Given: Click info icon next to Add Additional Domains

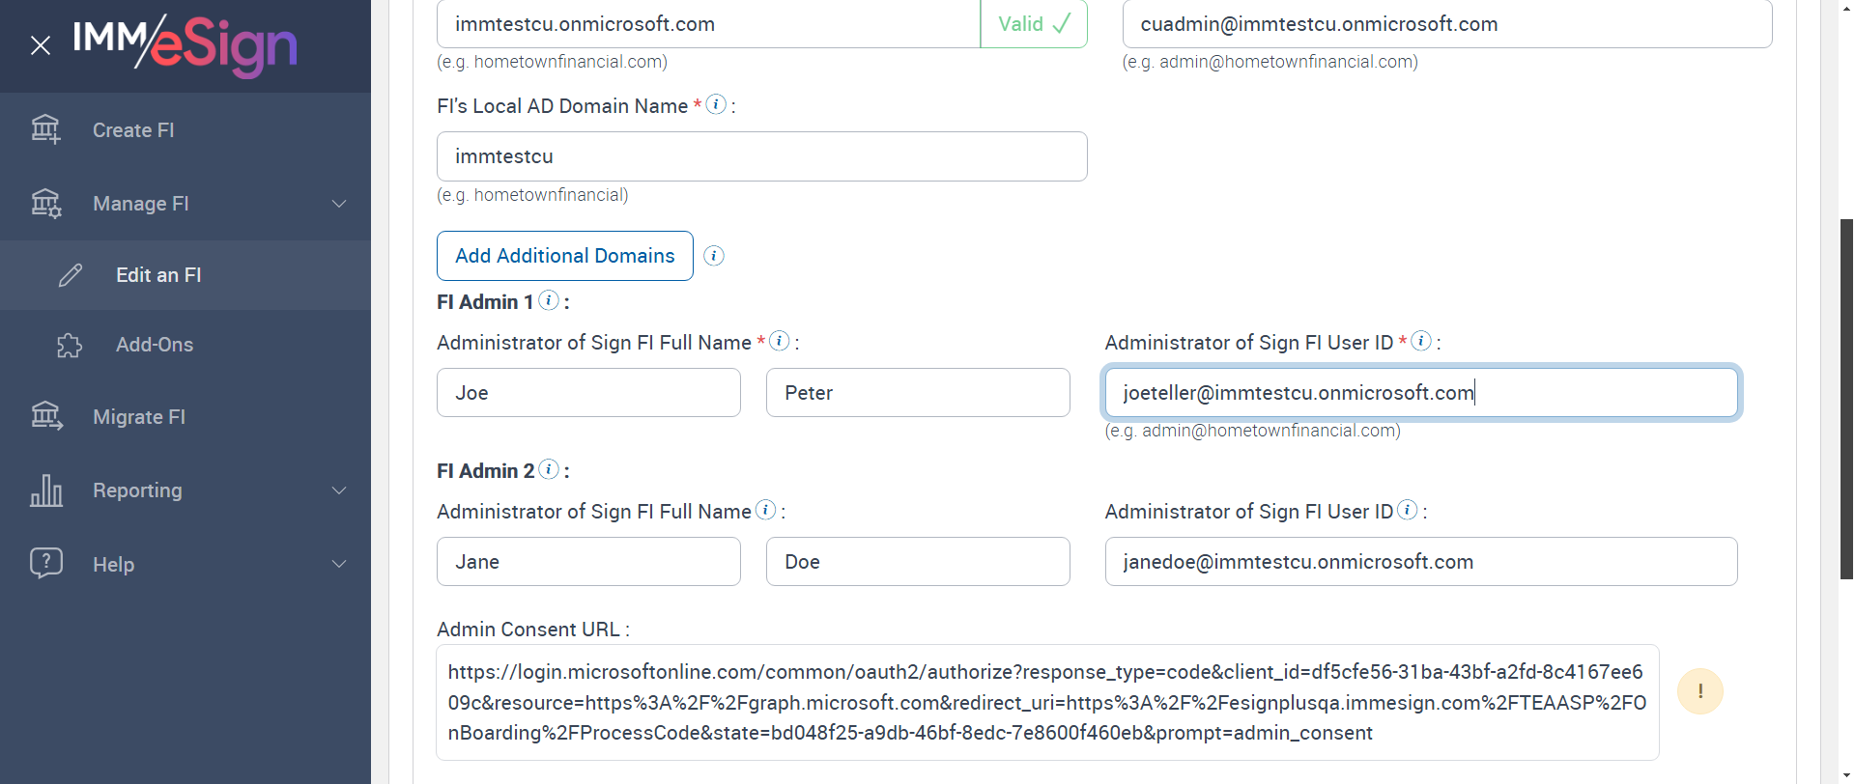Looking at the screenshot, I should (714, 256).
